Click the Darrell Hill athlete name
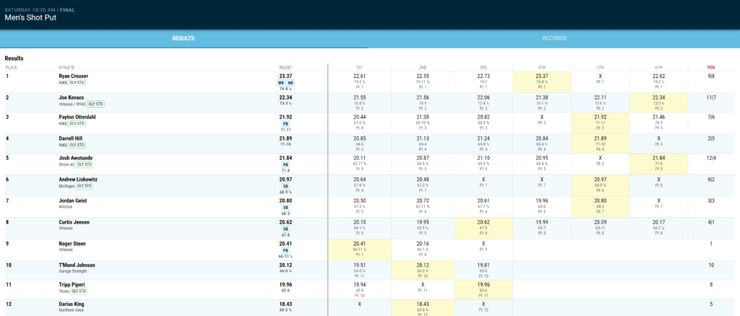The image size is (740, 316). point(71,138)
